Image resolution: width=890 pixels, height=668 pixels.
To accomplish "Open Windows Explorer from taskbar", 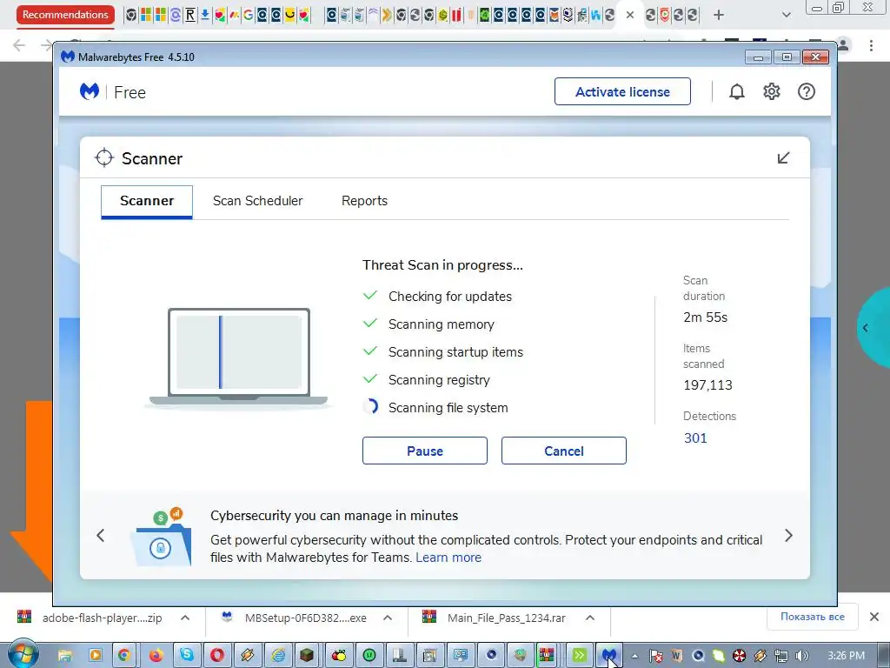I will (x=64, y=656).
